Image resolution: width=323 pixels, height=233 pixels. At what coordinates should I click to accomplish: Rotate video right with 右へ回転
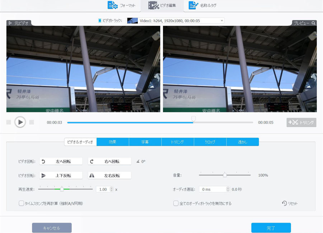[110, 161]
